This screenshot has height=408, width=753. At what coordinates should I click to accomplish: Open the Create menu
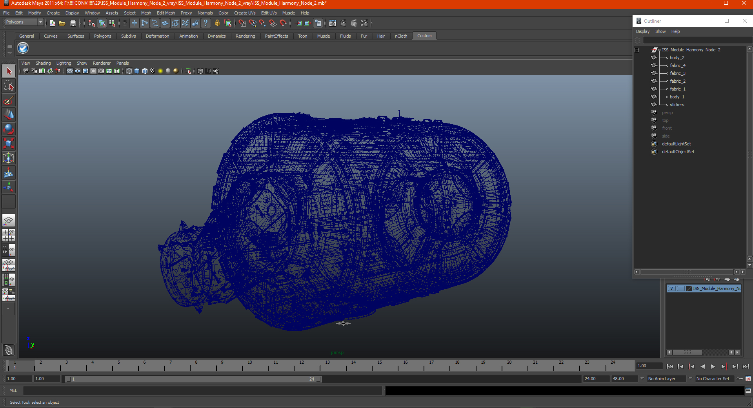(x=53, y=13)
